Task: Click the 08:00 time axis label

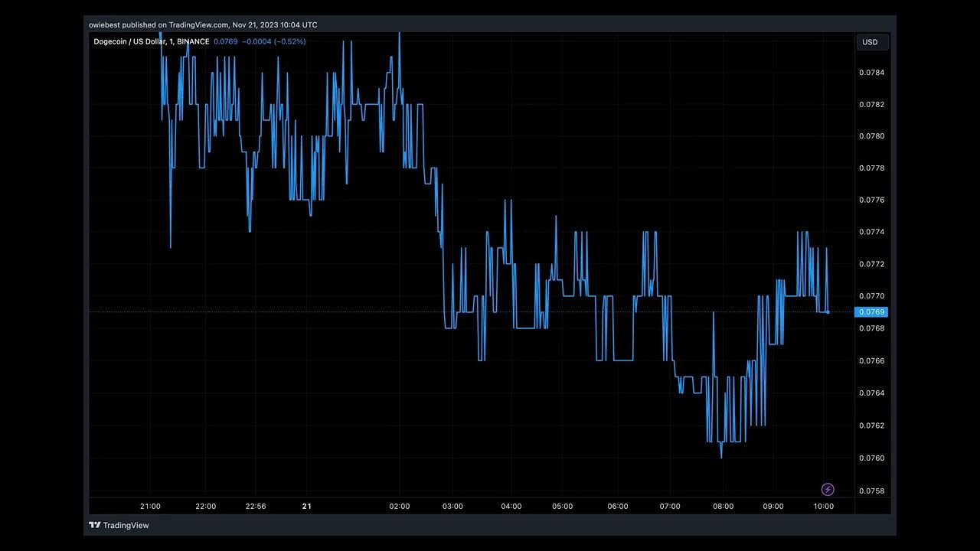Action: click(x=723, y=506)
